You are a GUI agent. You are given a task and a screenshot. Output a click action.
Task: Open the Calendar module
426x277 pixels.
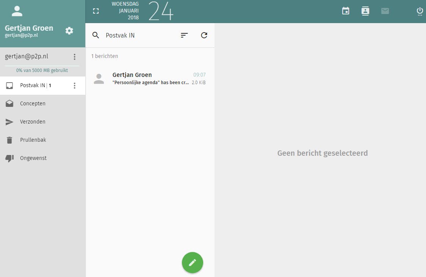click(x=345, y=11)
